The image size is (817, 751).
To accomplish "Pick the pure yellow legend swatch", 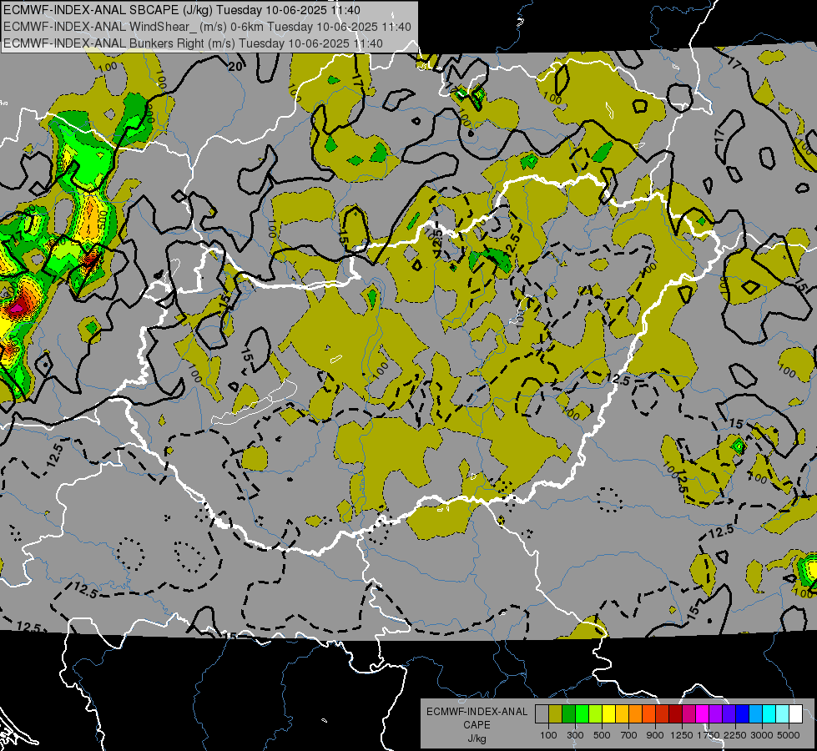I will pyautogui.click(x=608, y=713).
